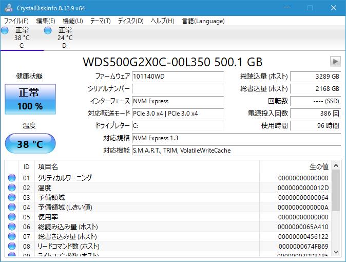The width and height of the screenshot is (346, 262).
Task: Click the 正常 100 % health status button
Action: pyautogui.click(x=30, y=99)
